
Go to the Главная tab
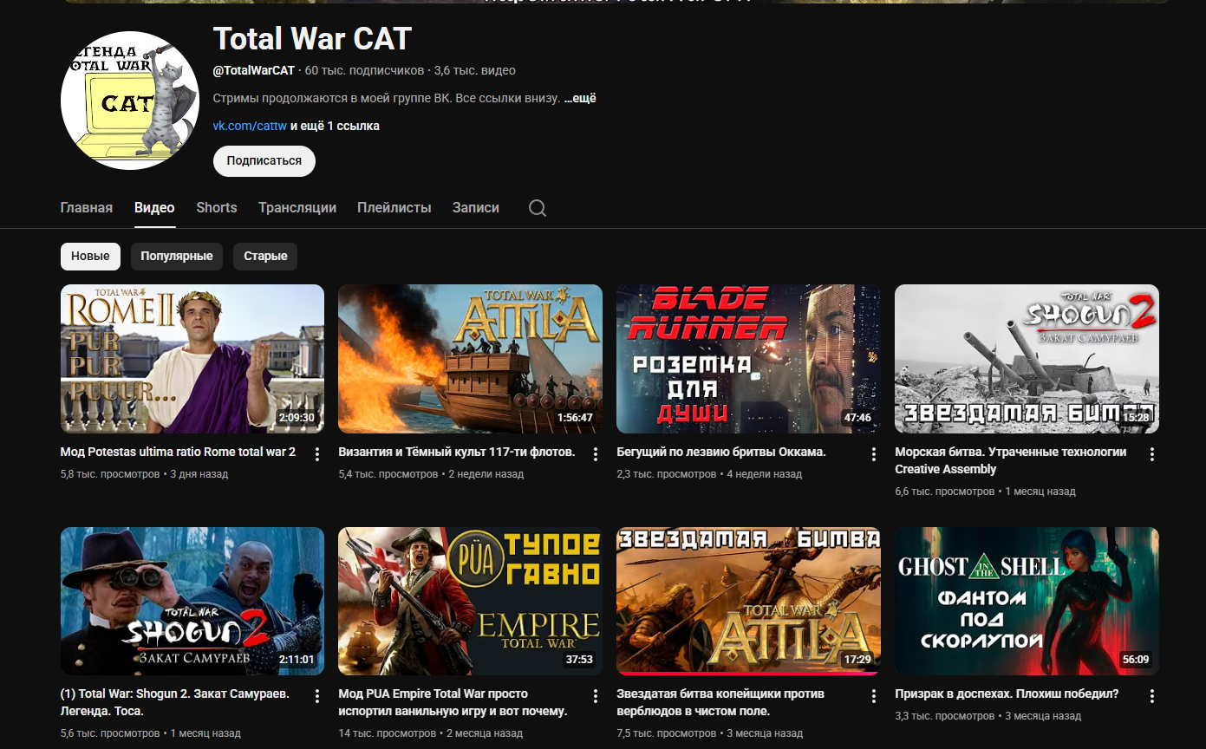[87, 208]
